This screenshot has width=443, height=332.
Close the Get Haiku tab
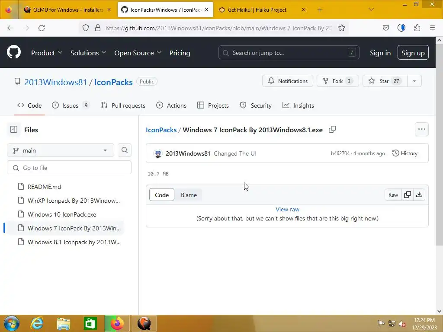coord(304,10)
